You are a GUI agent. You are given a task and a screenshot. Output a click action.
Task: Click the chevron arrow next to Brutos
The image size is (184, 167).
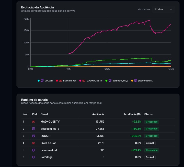171,9
